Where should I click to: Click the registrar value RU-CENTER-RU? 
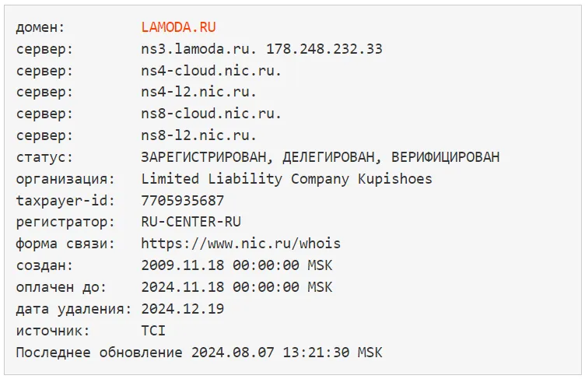pyautogui.click(x=191, y=222)
